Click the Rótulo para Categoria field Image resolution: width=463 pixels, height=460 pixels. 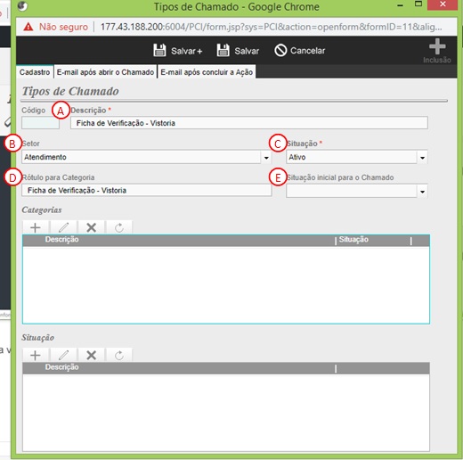147,190
